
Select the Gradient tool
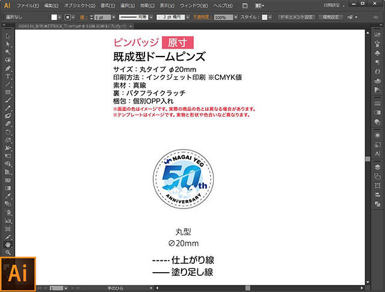(x=8, y=188)
